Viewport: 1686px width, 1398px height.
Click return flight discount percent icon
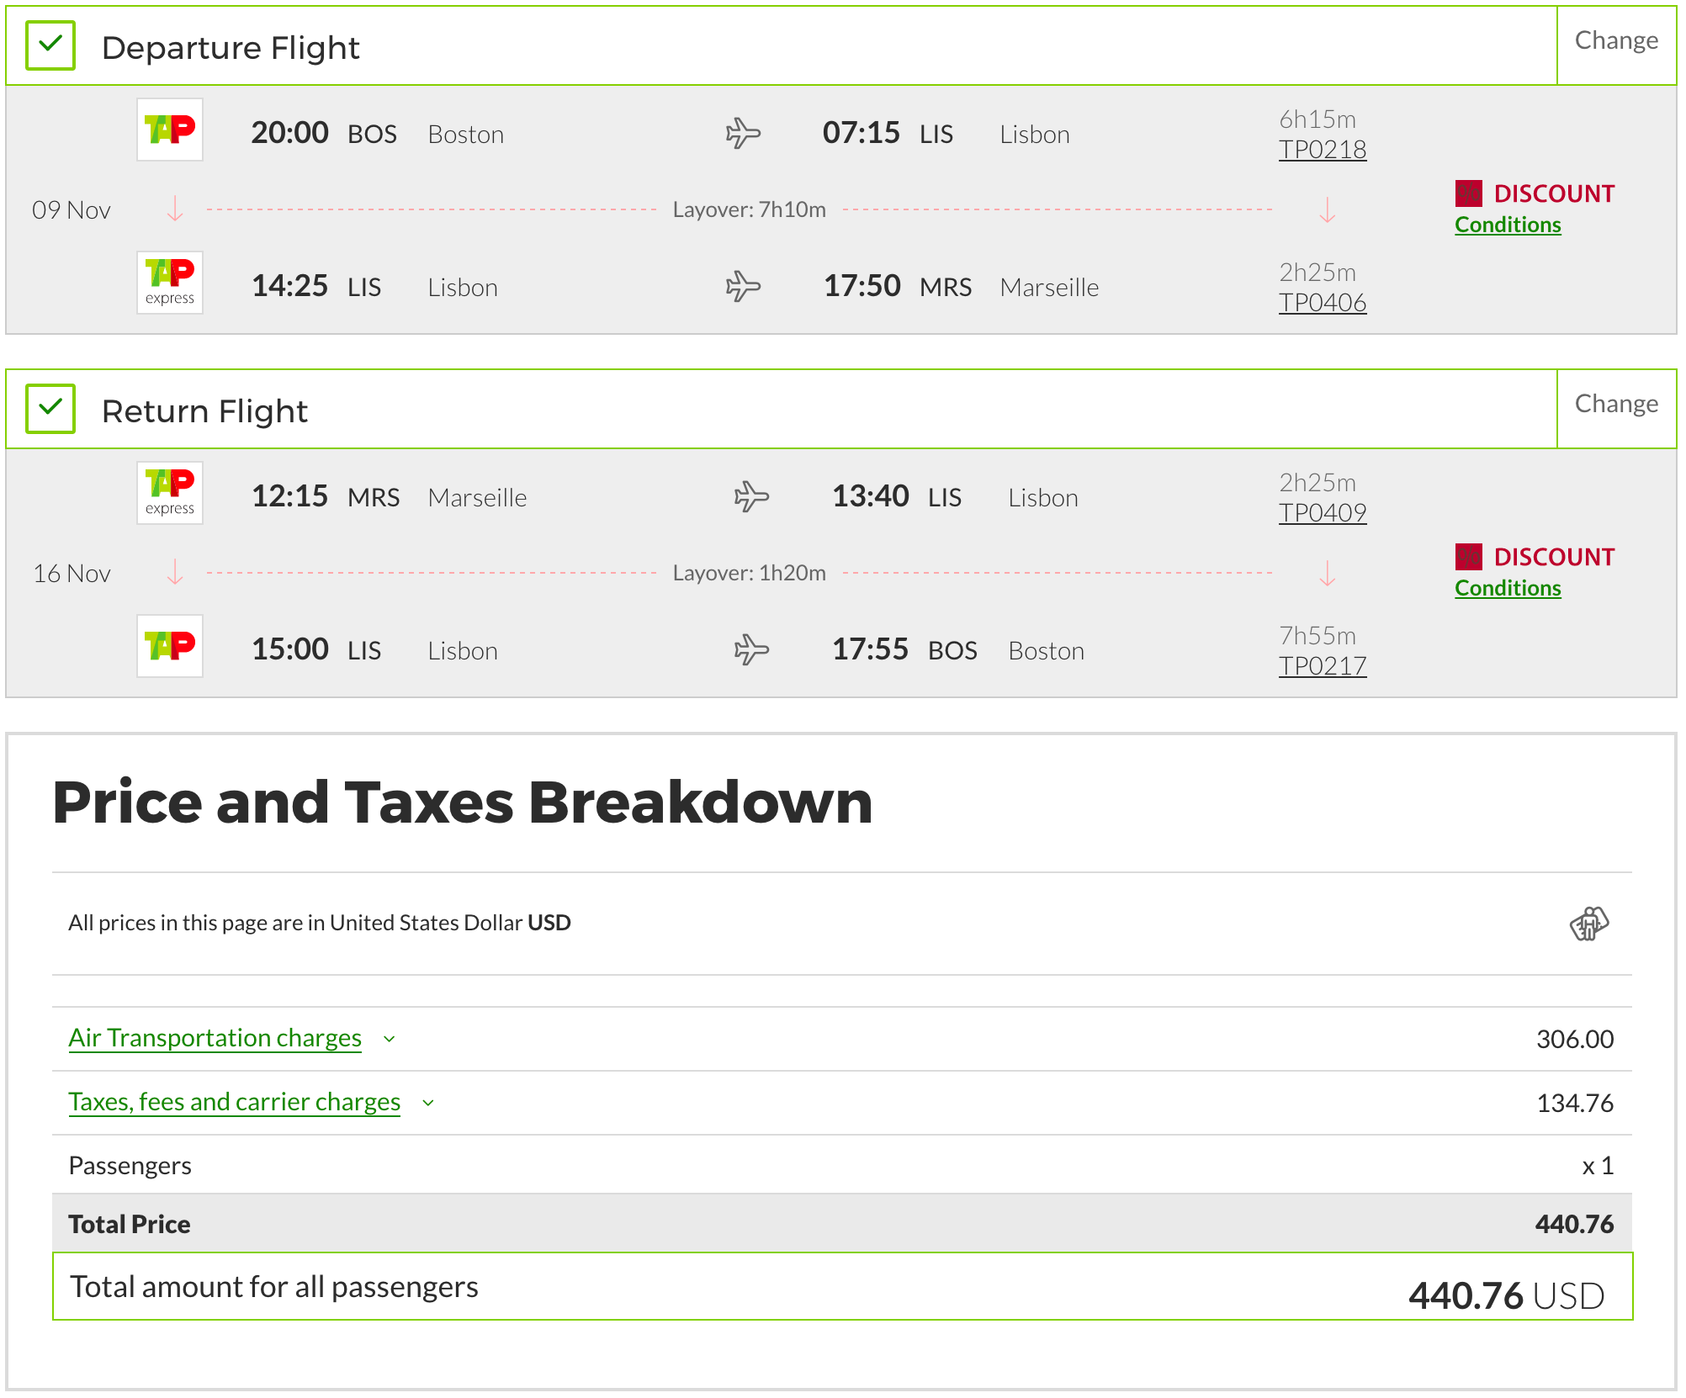point(1468,557)
